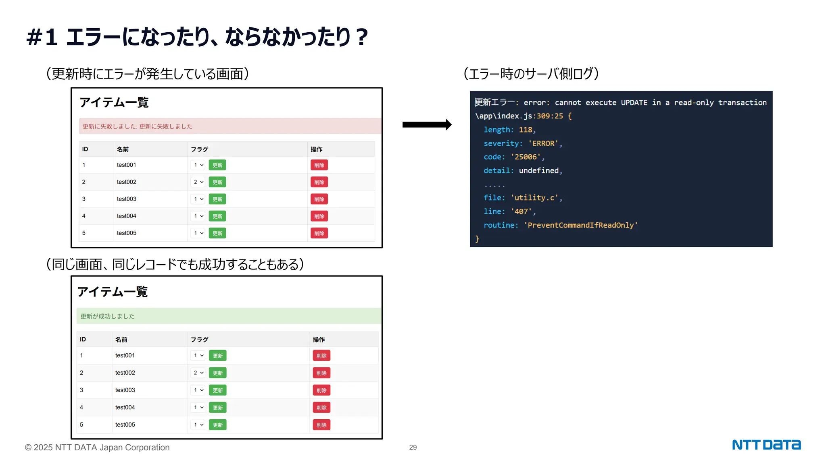Screen dimensions: 826x464
Task: Click 更新 button for test003 in top table
Action: point(217,199)
